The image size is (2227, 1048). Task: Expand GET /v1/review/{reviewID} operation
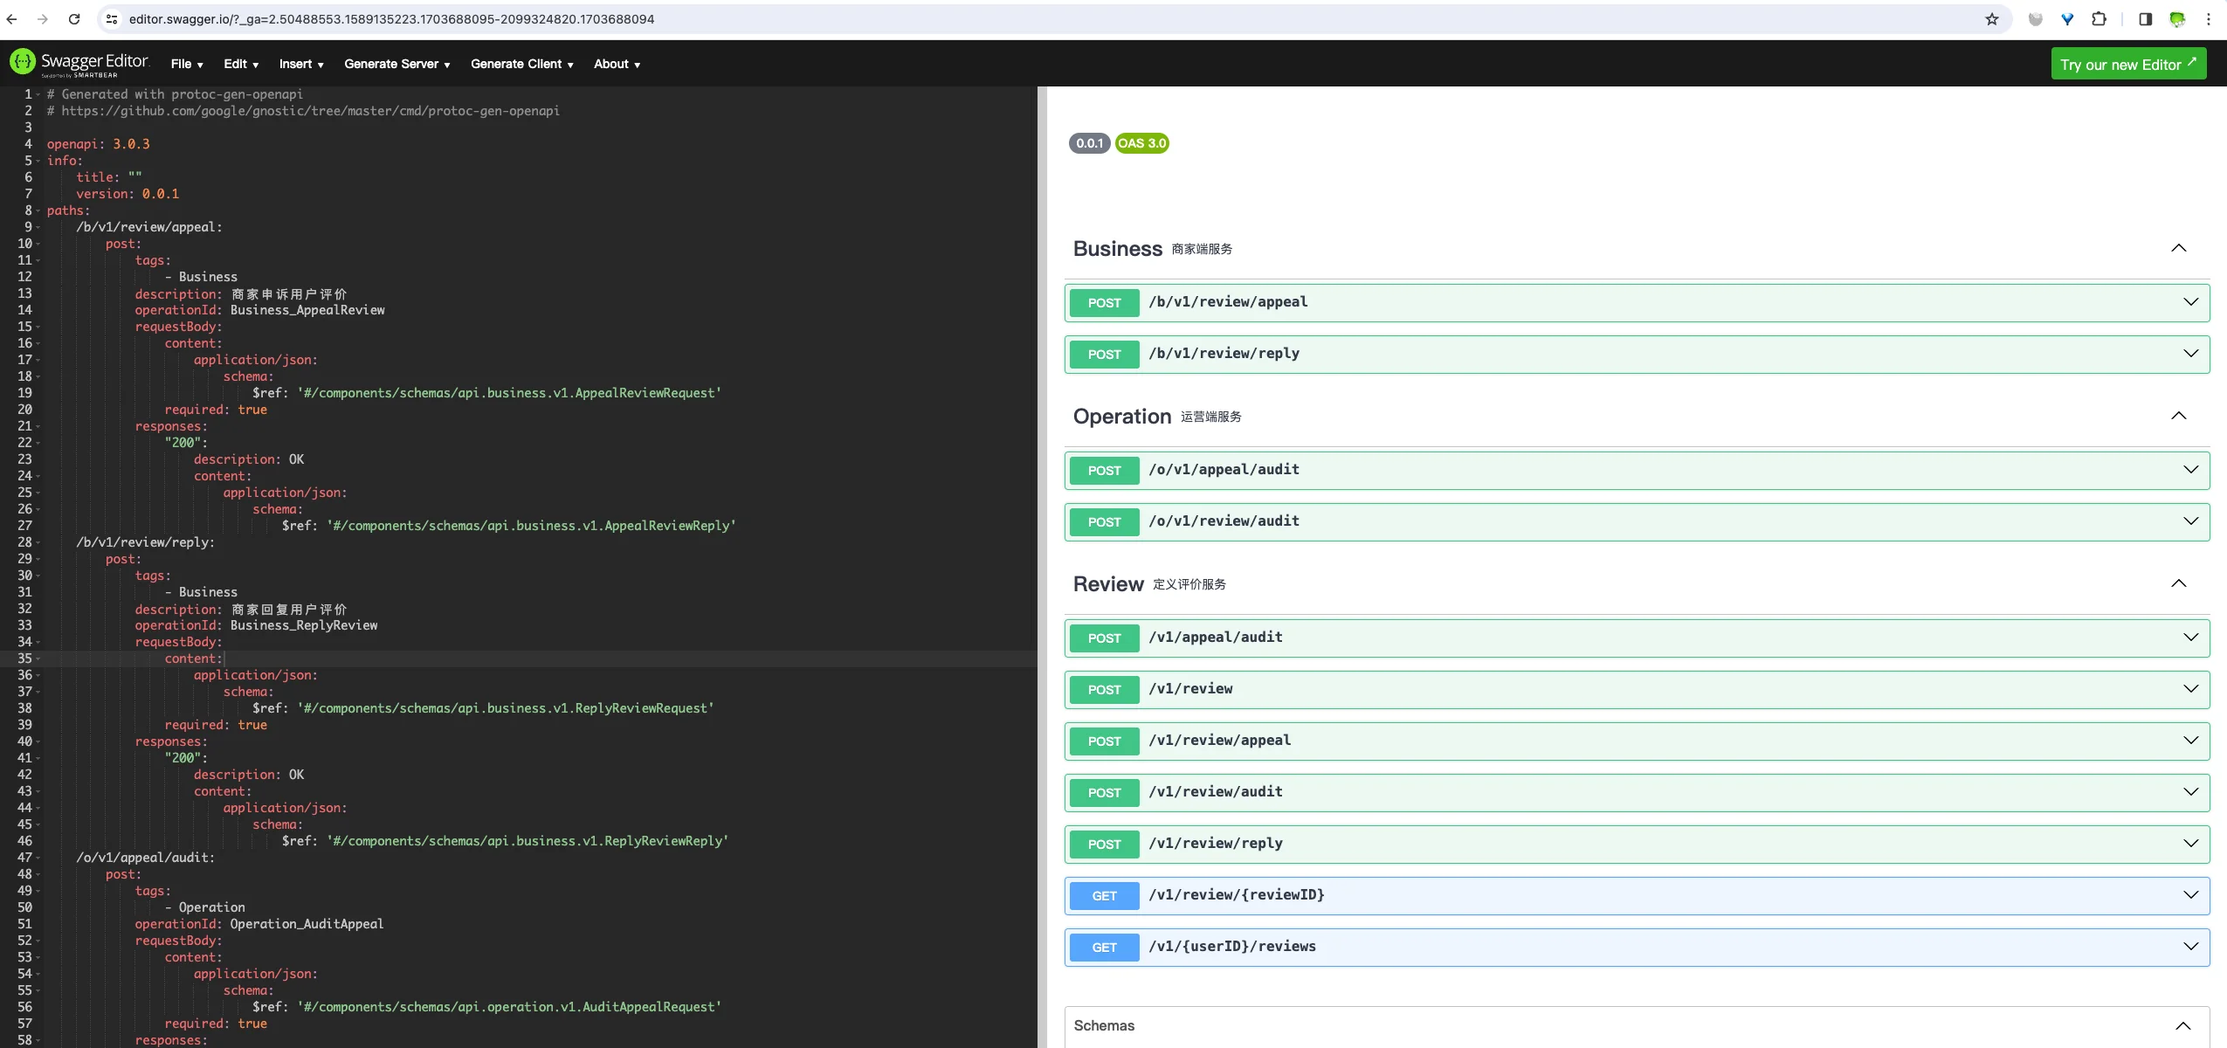(x=2190, y=895)
